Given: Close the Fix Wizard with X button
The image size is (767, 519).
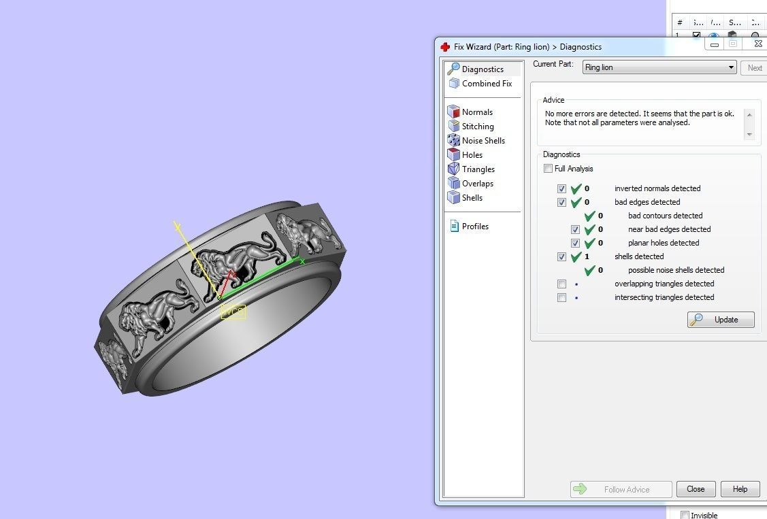Looking at the screenshot, I should coord(757,44).
